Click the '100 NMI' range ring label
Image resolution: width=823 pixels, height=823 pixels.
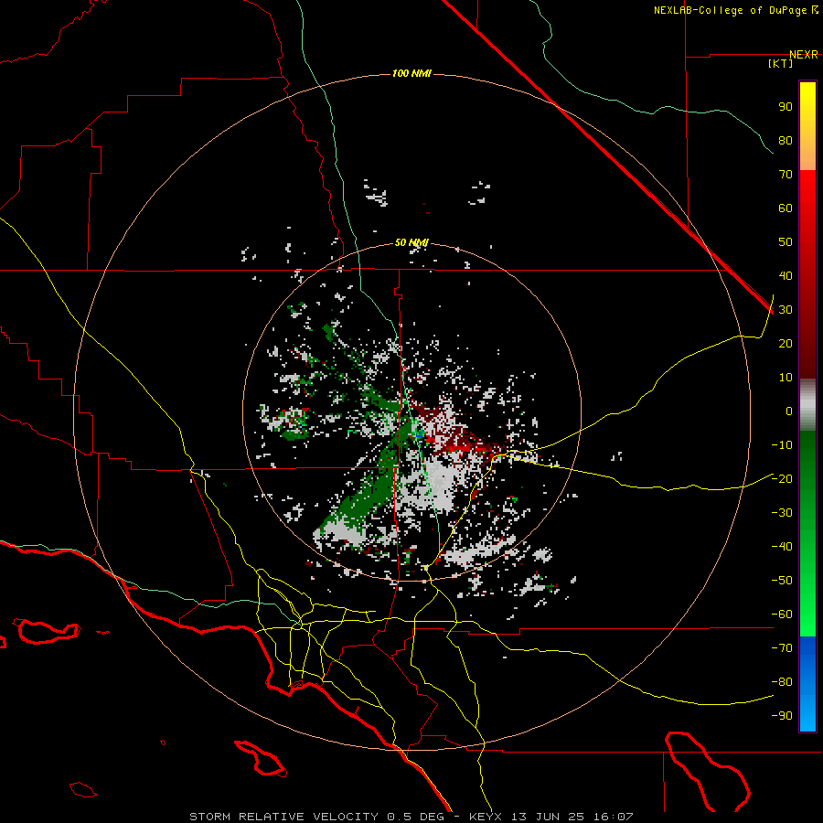pyautogui.click(x=411, y=73)
